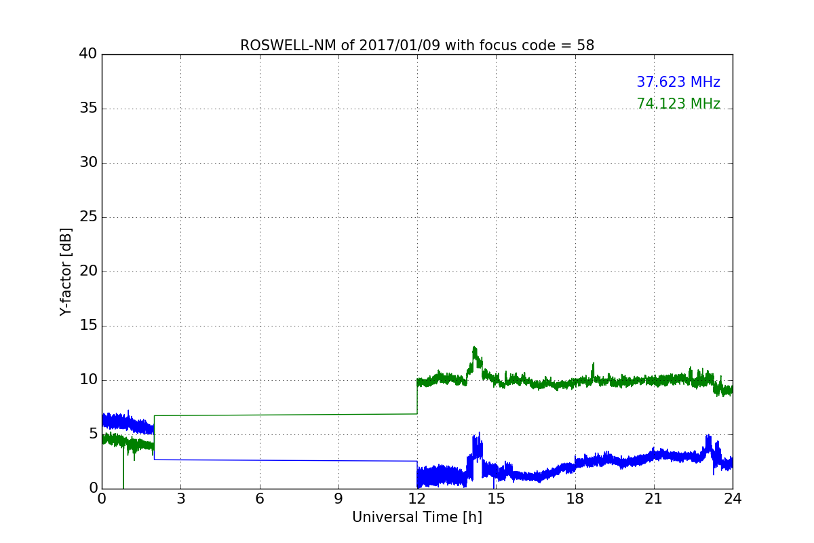Click x-axis tick label 9
The height and width of the screenshot is (543, 814).
point(338,499)
